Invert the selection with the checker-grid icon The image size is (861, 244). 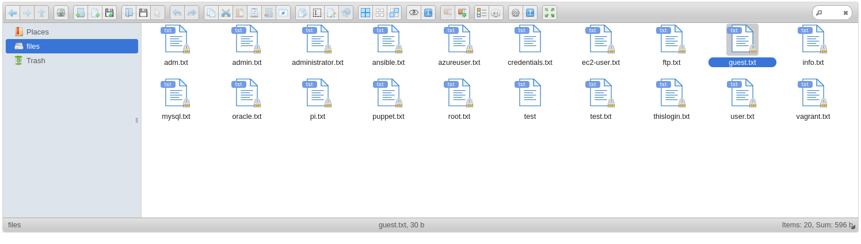coord(394,13)
